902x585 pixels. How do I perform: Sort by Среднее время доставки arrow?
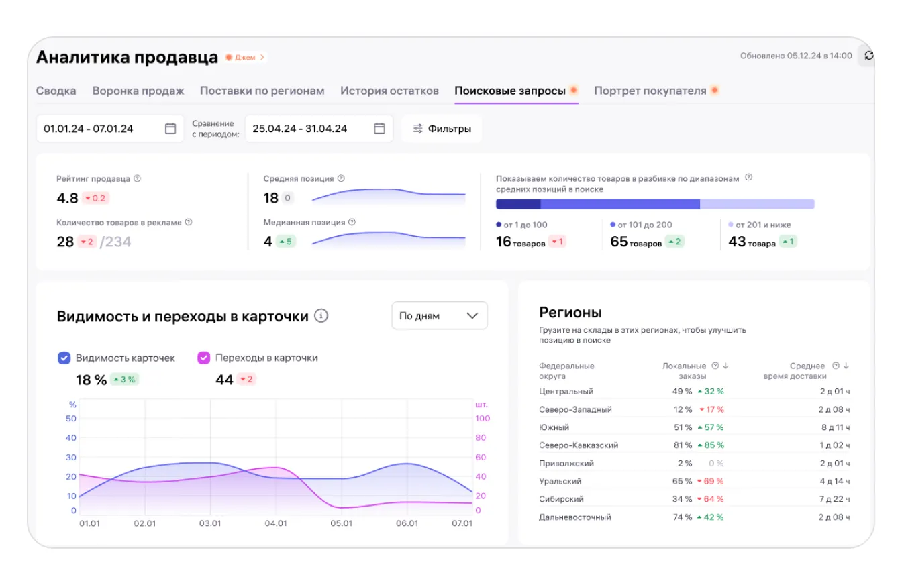[x=846, y=366]
